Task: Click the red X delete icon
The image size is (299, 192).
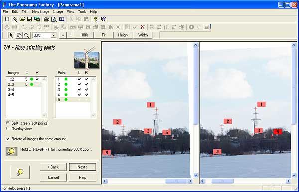Action: pyautogui.click(x=142, y=27)
